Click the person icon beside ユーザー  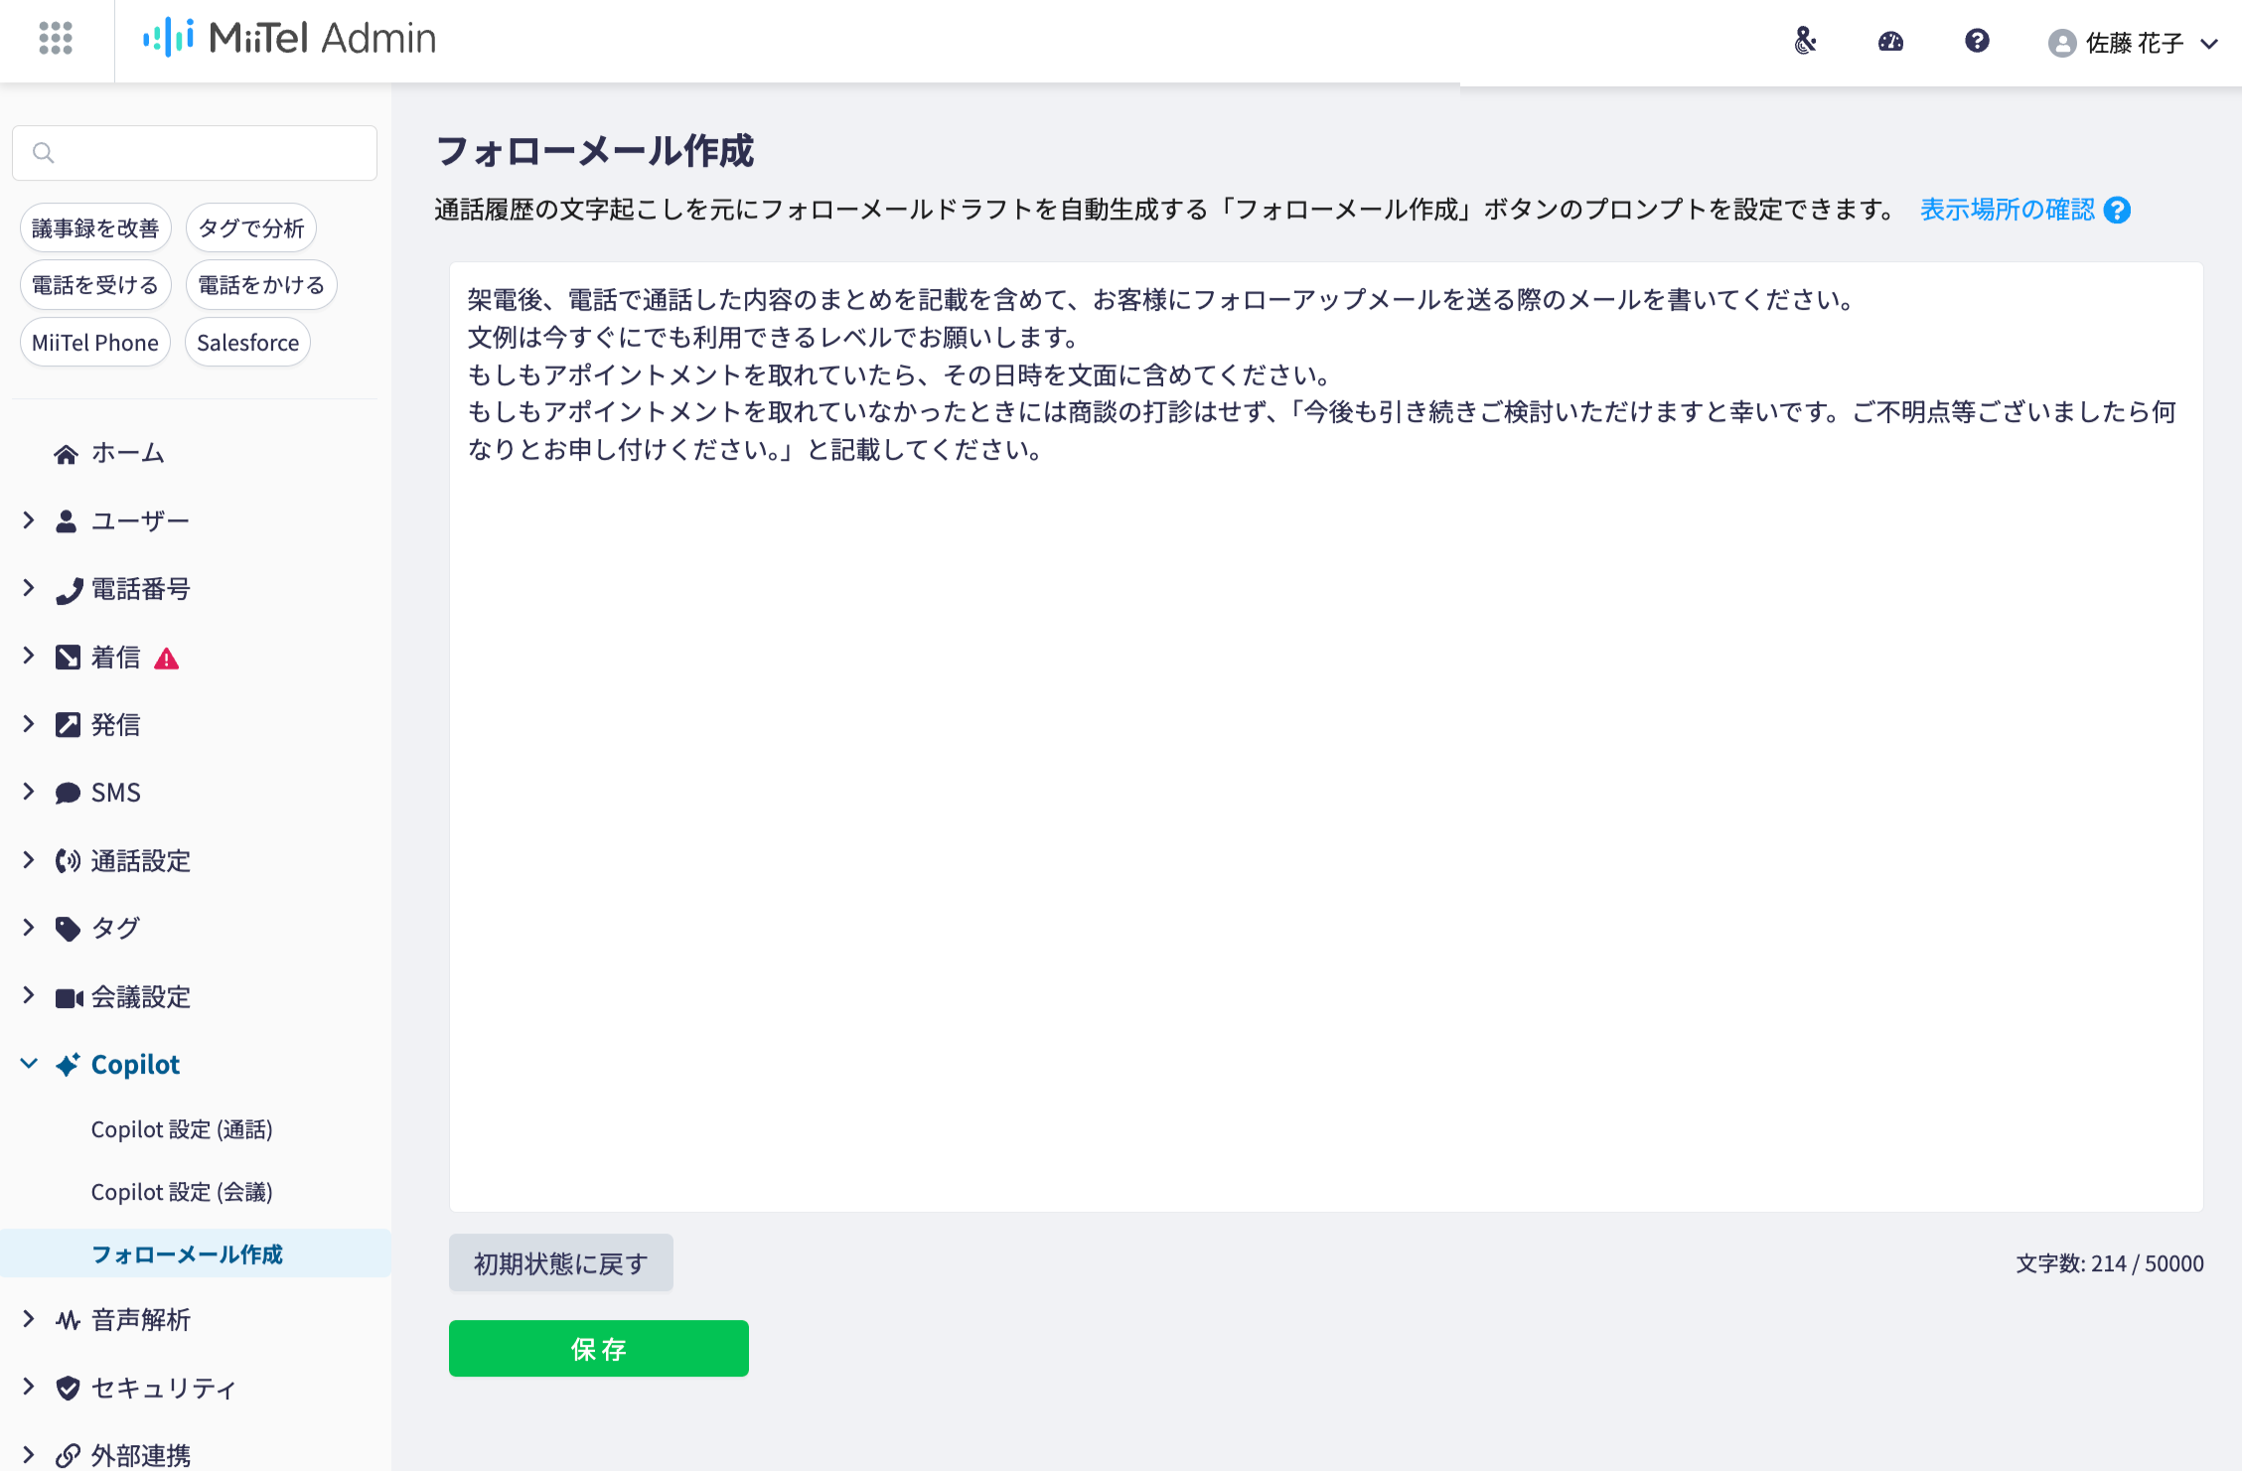pyautogui.click(x=66, y=521)
